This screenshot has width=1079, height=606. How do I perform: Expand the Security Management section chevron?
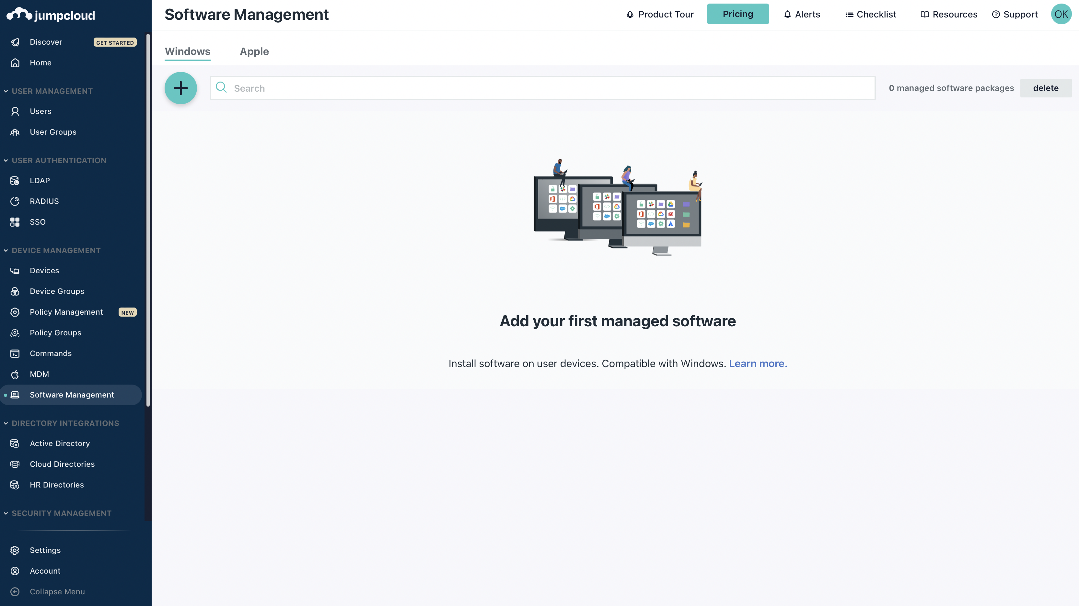click(6, 513)
